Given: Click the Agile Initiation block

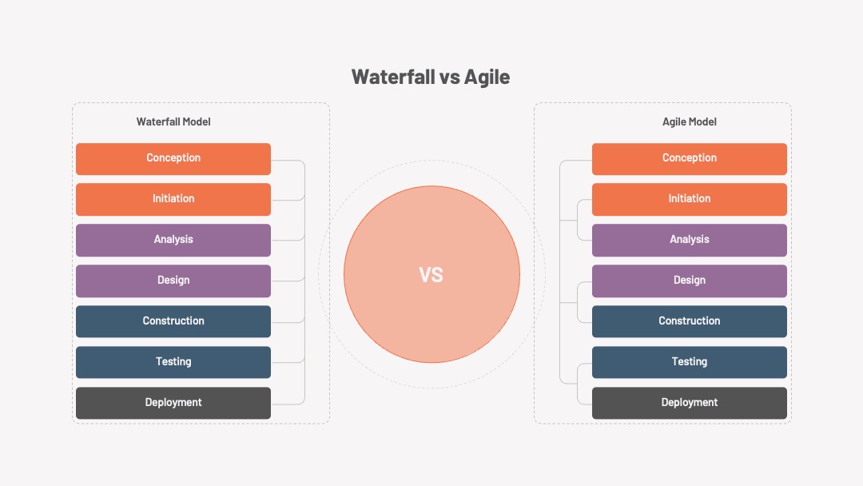Looking at the screenshot, I should click(x=689, y=199).
